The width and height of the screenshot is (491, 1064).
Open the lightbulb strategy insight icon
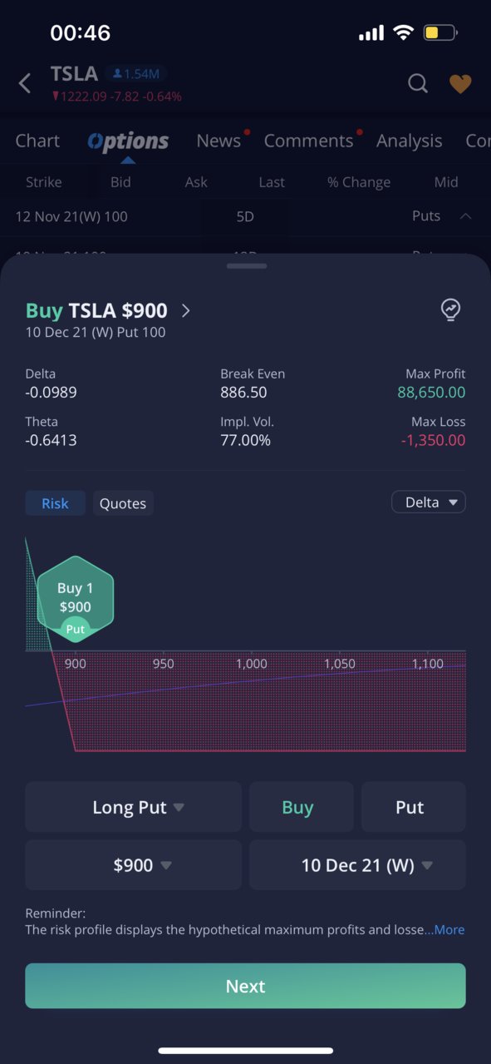point(450,310)
